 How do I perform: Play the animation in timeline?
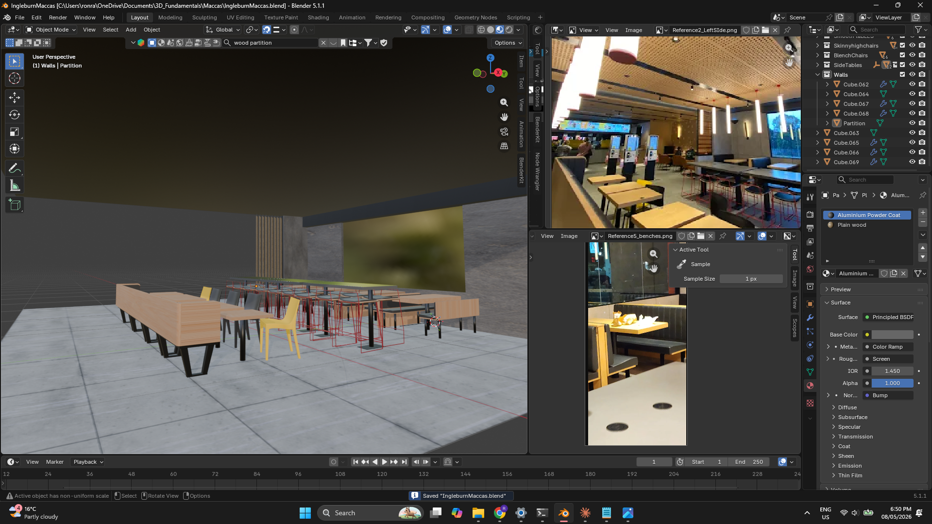(384, 462)
